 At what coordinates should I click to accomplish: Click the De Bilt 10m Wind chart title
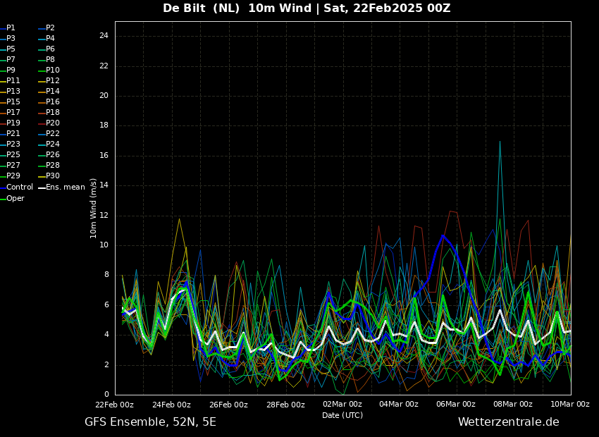click(x=307, y=8)
